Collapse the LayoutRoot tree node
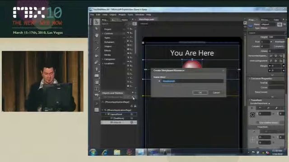 (x=106, y=114)
